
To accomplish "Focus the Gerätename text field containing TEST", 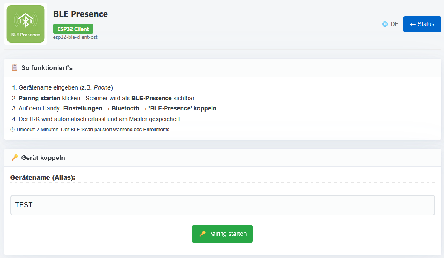I will point(222,205).
